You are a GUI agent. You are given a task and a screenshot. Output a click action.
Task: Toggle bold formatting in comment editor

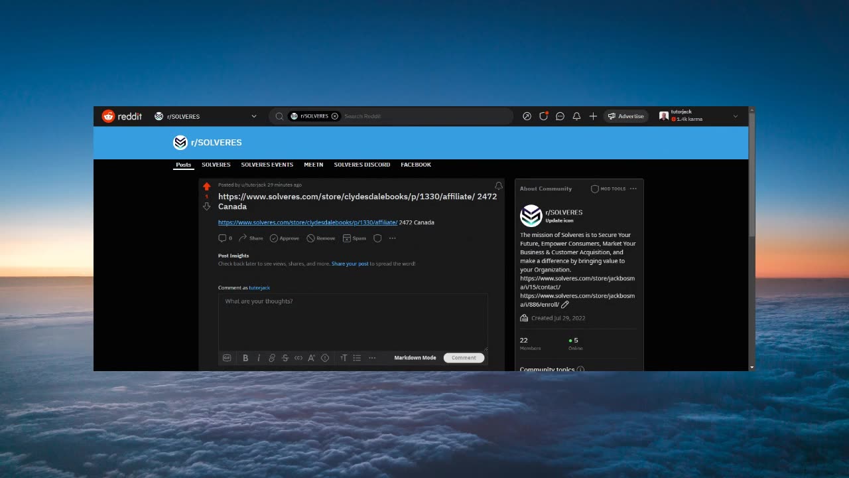coord(245,358)
